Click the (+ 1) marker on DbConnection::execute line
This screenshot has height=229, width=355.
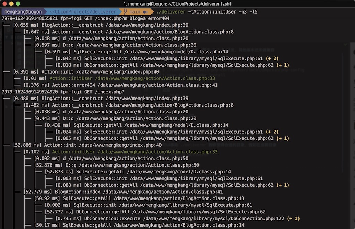click(x=293, y=218)
